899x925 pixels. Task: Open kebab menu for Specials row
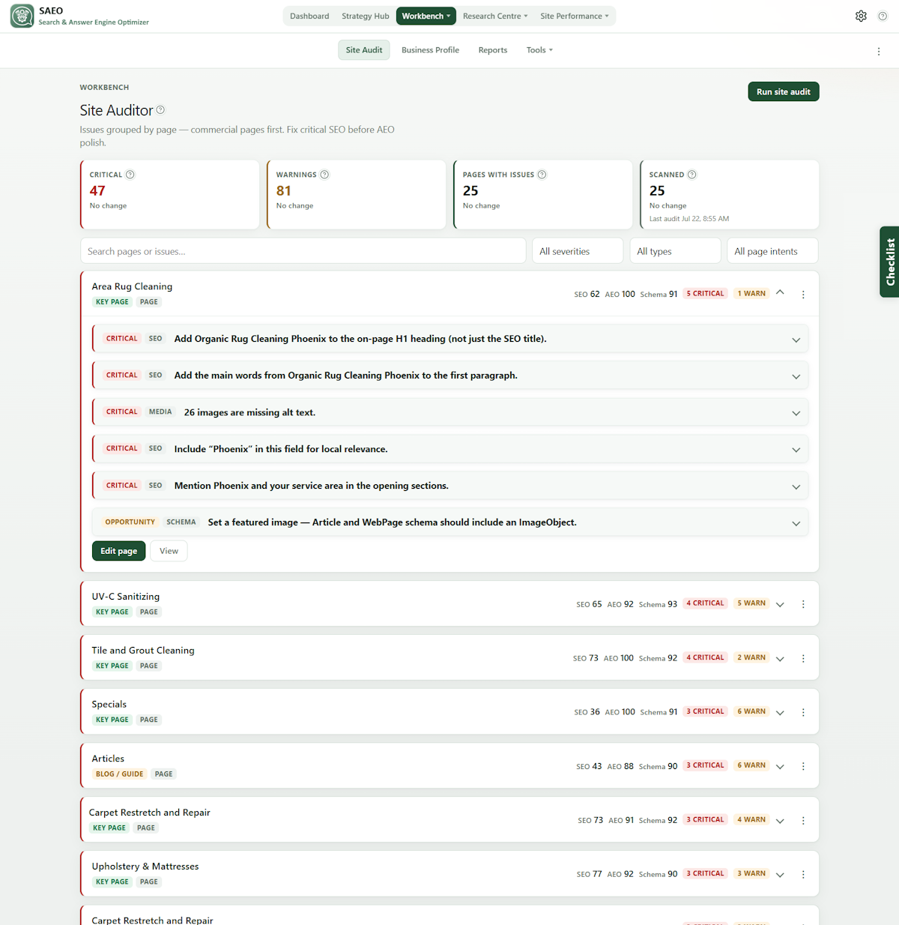coord(803,713)
